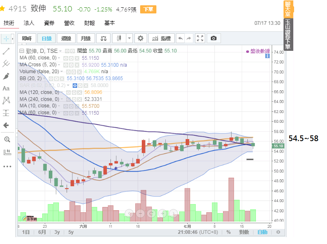Select the Aa text annotation tool
This screenshot has width=327, height=244.
[x=6, y=89]
